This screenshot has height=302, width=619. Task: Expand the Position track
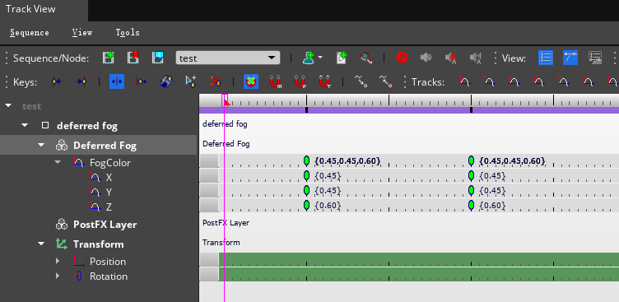click(x=58, y=261)
